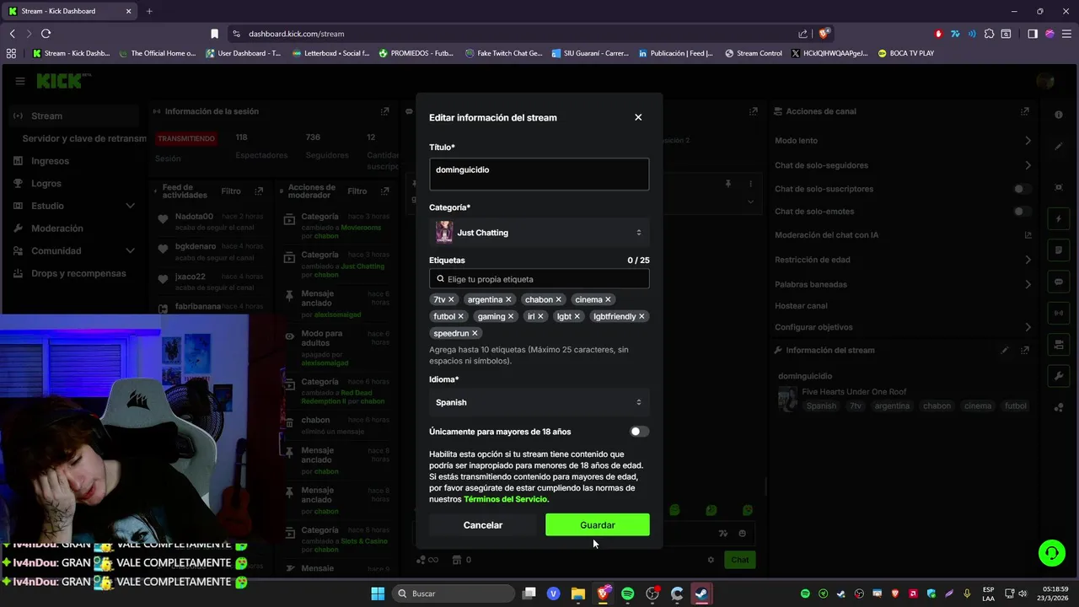The image size is (1079, 607).
Task: Open the Brave Shields icon
Action: tap(824, 34)
